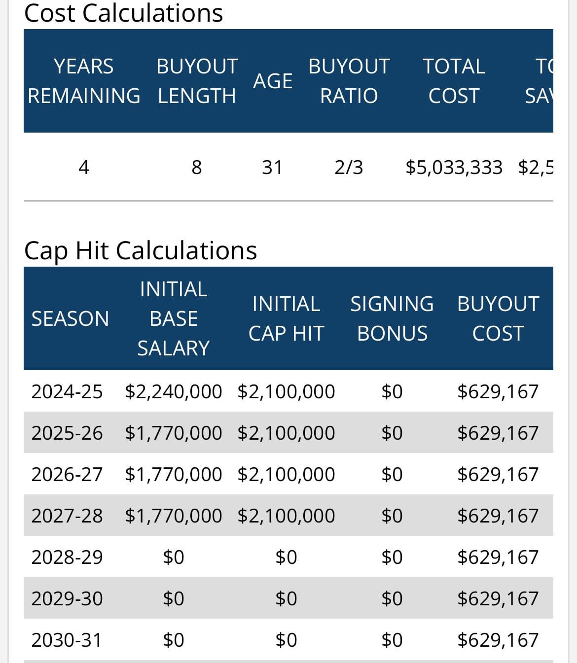Select the Age column header

(x=273, y=81)
